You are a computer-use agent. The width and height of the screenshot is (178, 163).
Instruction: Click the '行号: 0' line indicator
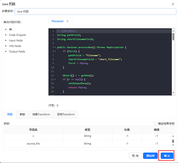click(53, 106)
